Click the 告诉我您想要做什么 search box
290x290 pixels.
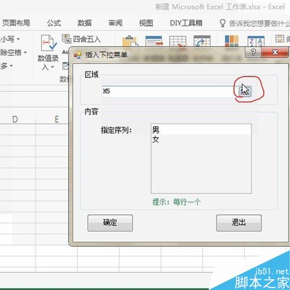pos(259,23)
